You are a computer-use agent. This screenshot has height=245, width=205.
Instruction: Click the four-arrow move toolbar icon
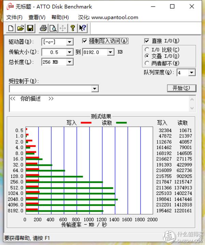[x=63, y=28]
